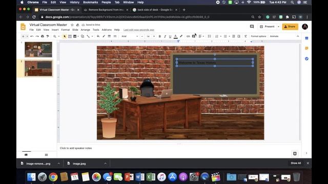Viewport: 328px width, 184px height.
Task: Select slide 1 thumbnail in filmstrip
Action: coord(38,50)
